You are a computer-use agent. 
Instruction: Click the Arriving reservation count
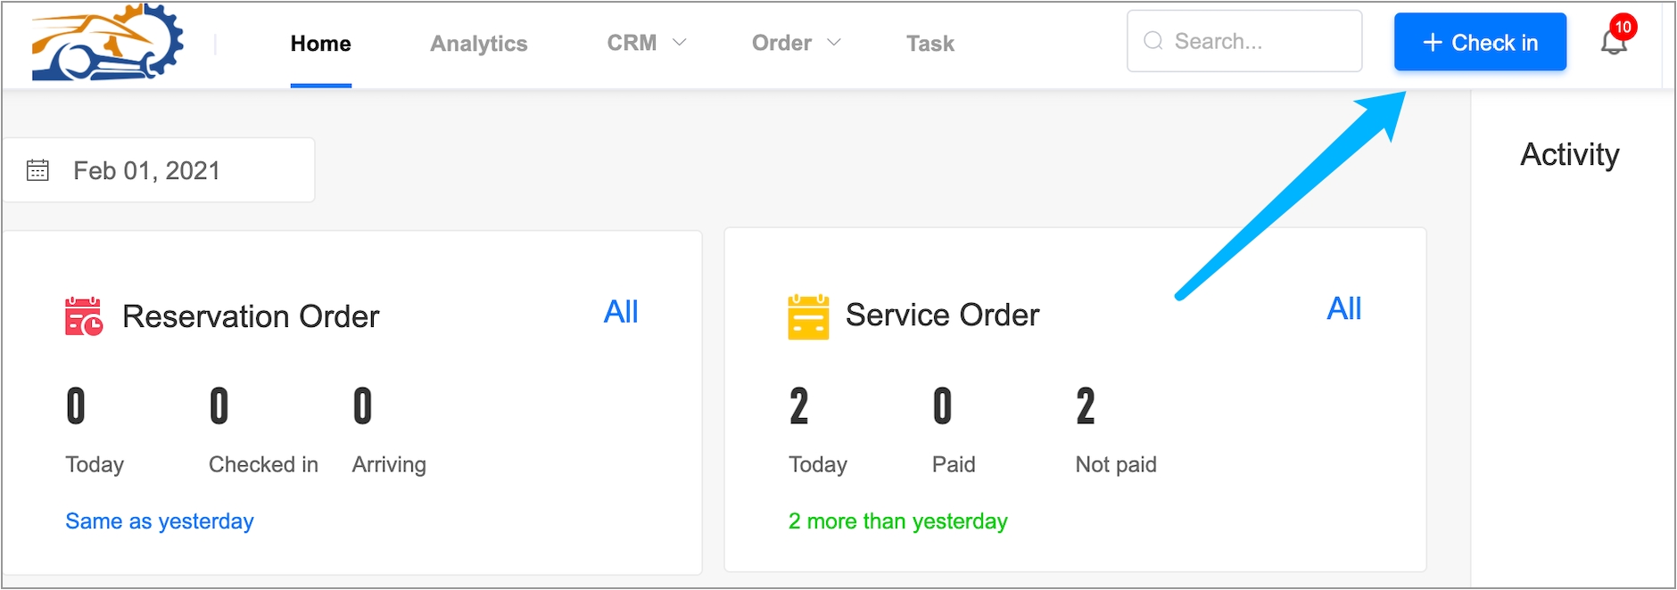362,406
